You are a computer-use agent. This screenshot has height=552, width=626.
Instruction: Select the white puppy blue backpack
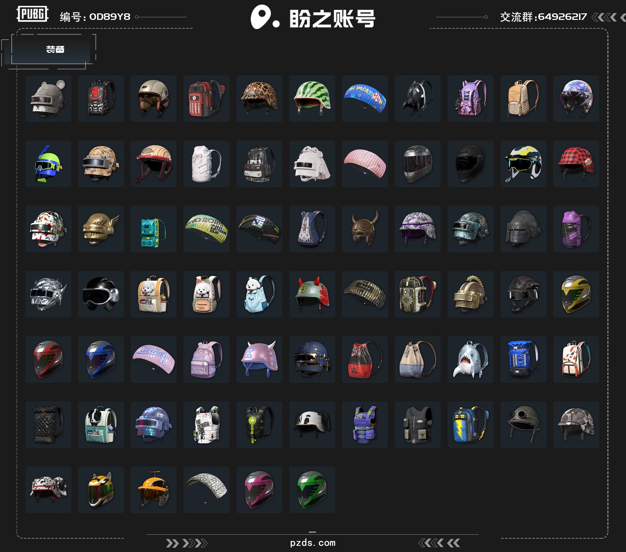pos(259,294)
